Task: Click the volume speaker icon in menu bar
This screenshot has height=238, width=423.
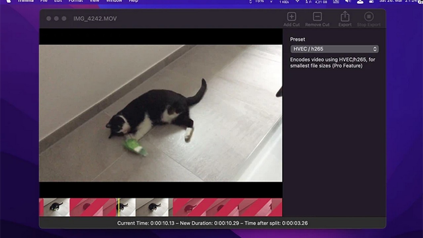Action: (348, 1)
